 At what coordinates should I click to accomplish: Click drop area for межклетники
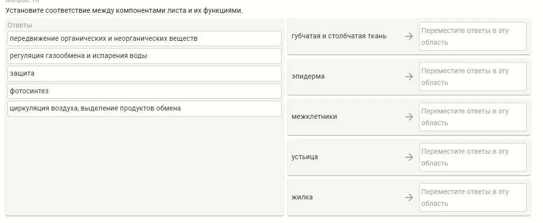(472, 117)
